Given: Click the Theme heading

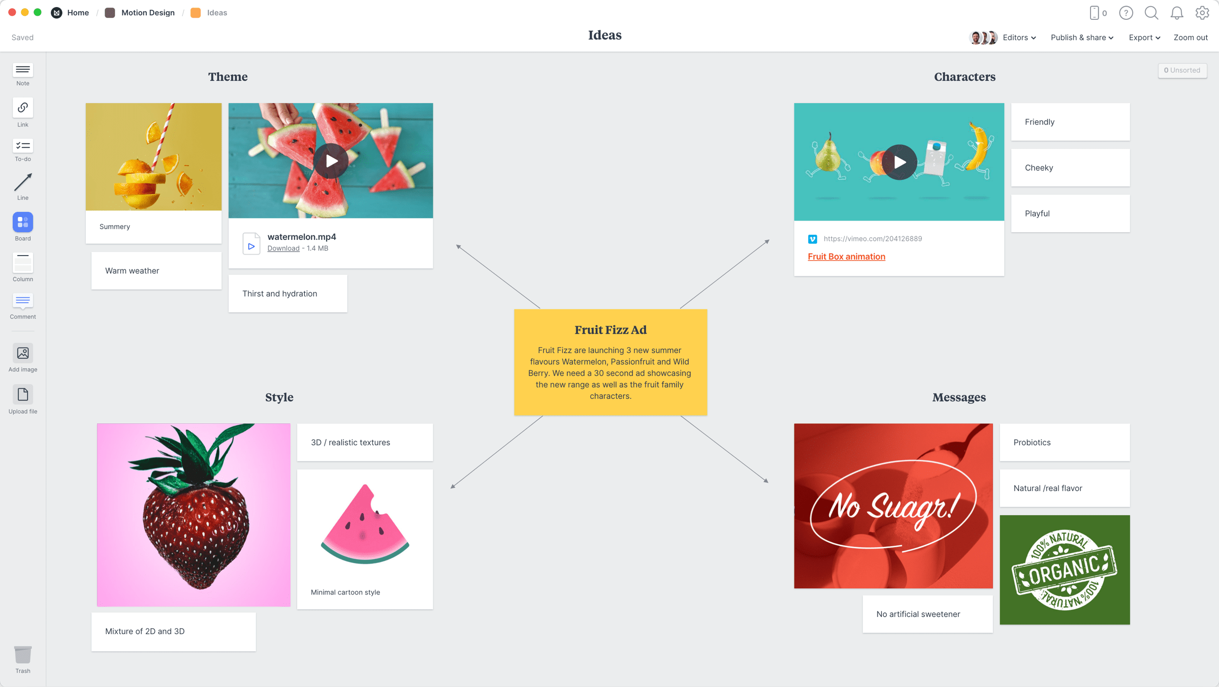Looking at the screenshot, I should (x=228, y=77).
